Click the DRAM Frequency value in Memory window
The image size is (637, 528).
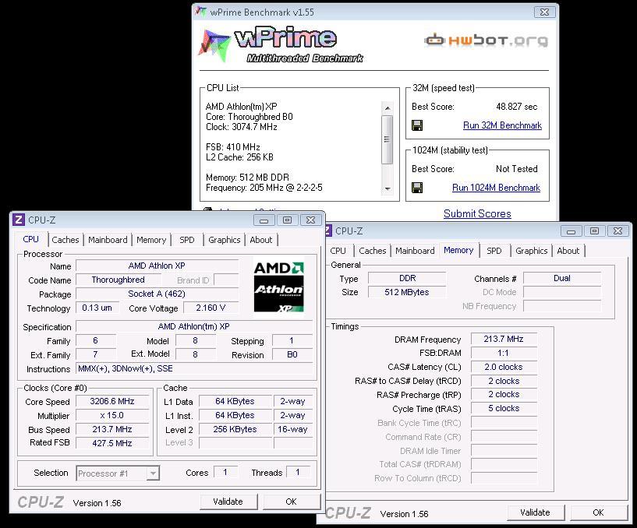click(x=504, y=339)
